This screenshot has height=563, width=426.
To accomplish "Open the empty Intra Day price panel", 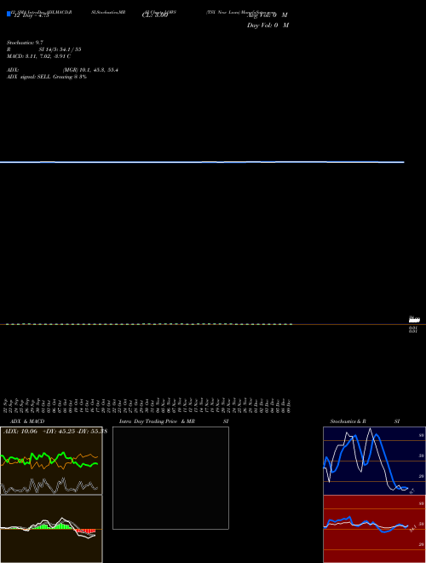I will [170, 478].
